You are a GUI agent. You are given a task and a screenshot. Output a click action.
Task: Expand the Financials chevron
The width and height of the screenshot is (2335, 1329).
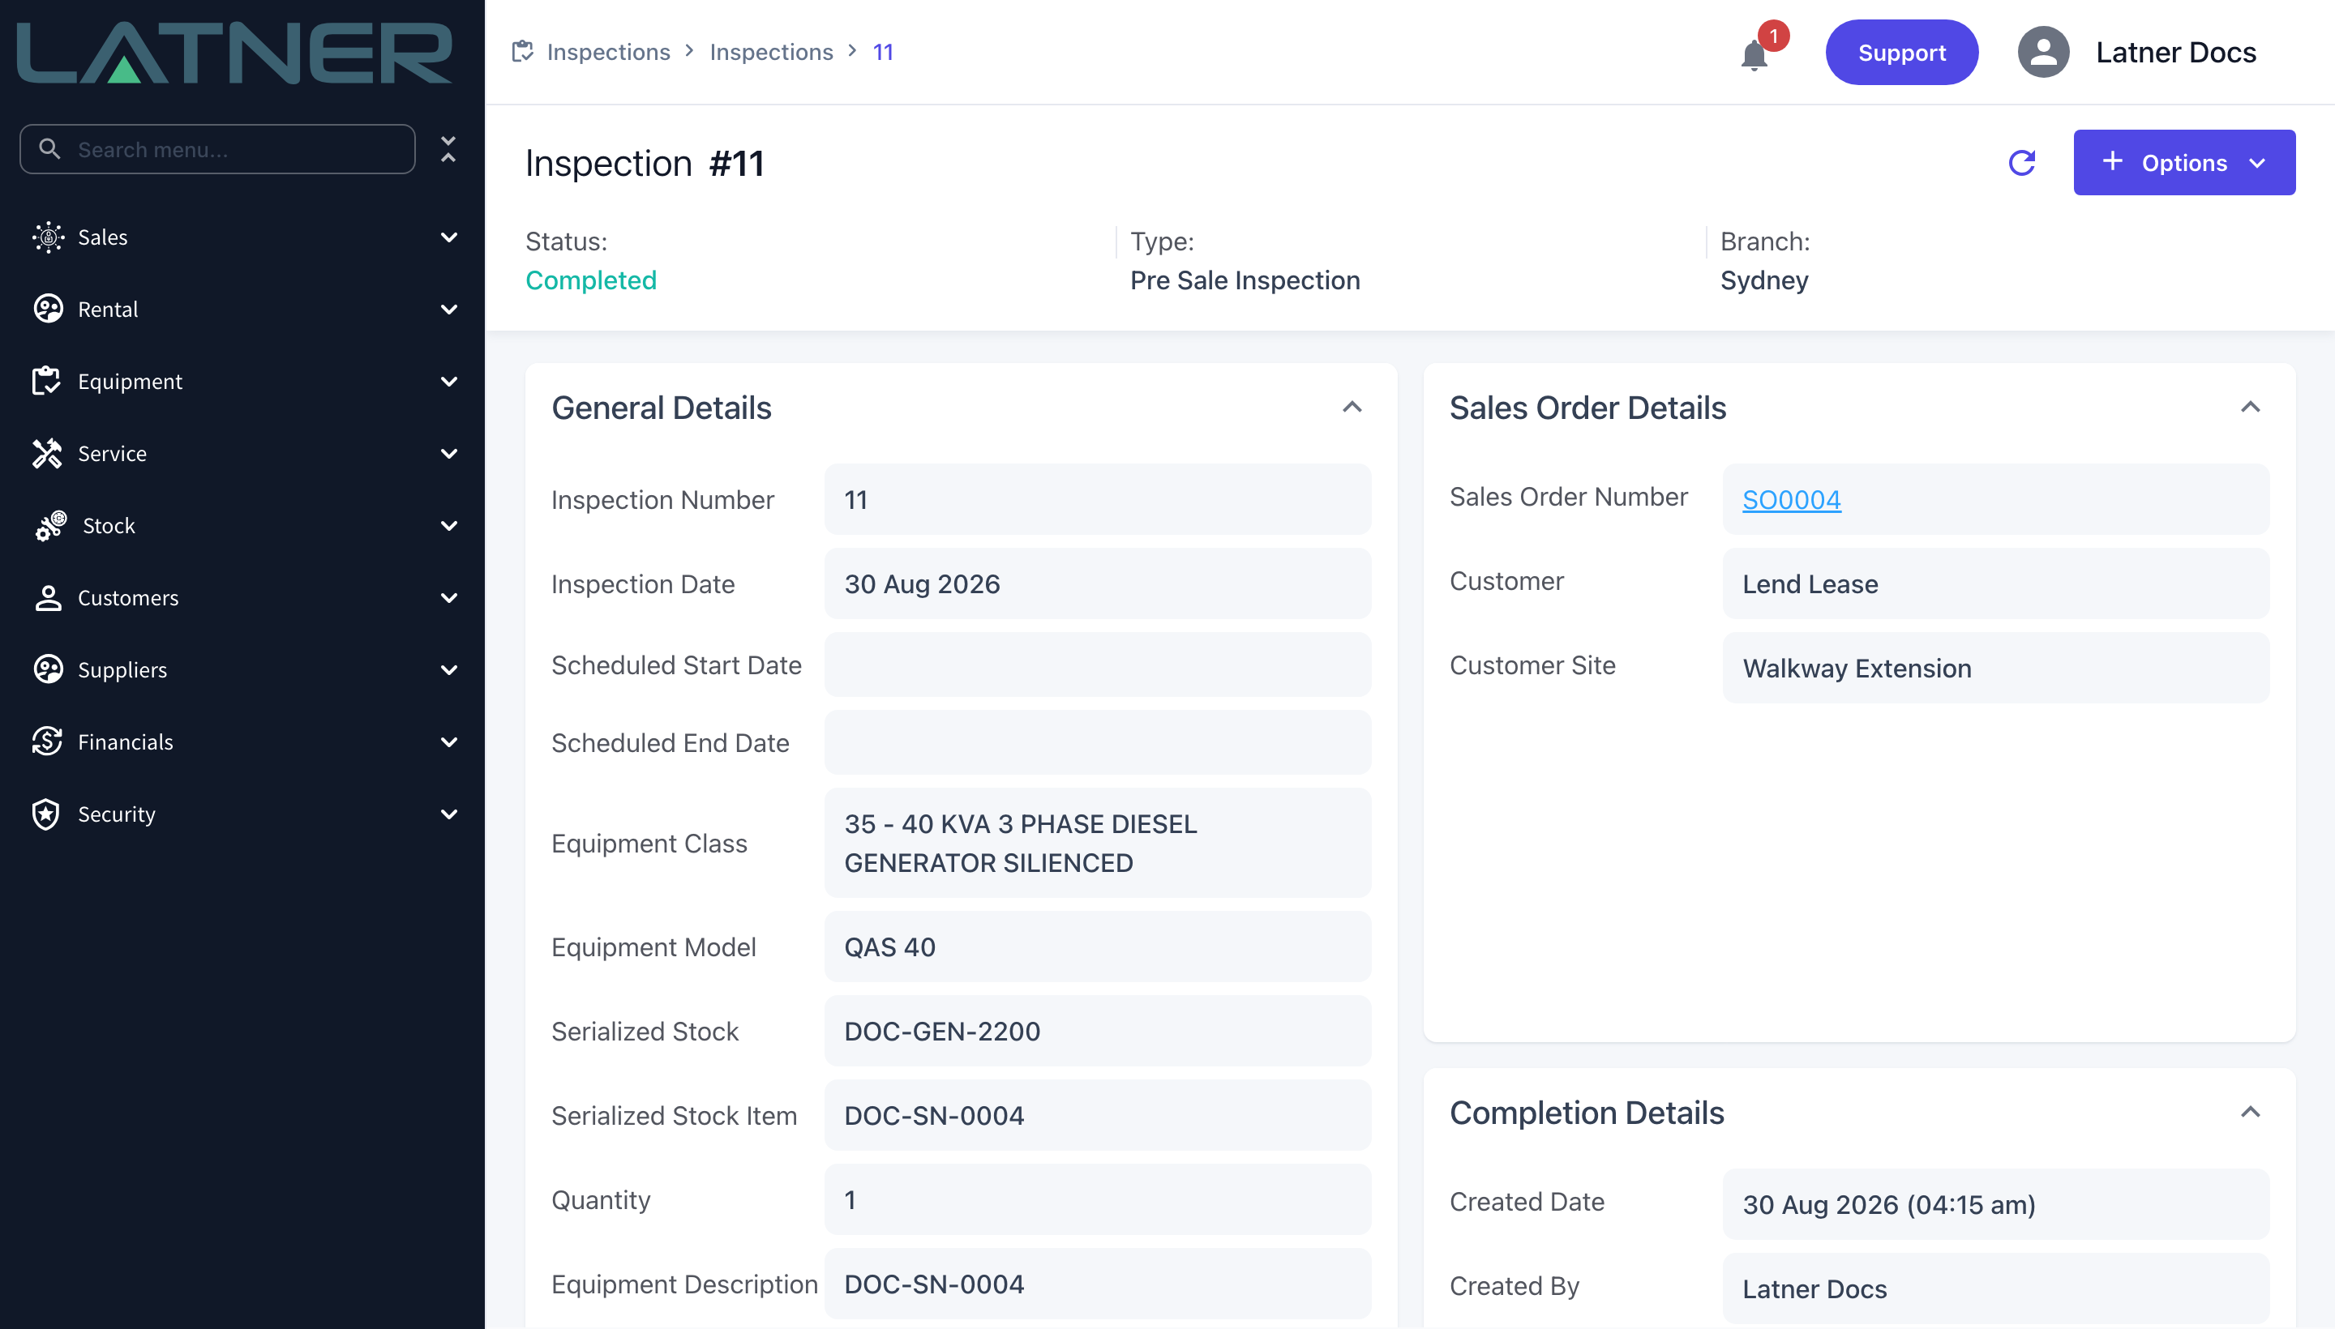[x=448, y=742]
